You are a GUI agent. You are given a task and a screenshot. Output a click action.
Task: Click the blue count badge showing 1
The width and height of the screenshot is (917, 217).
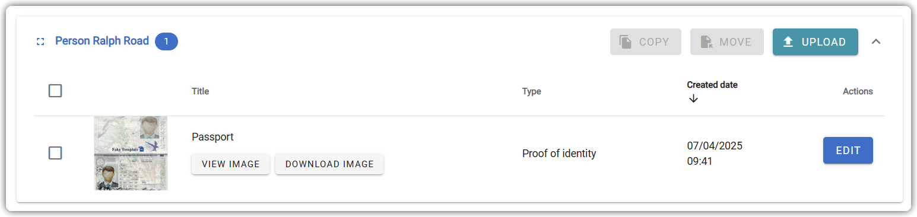166,42
